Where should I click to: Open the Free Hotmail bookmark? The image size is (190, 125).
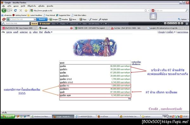(x=49, y=15)
